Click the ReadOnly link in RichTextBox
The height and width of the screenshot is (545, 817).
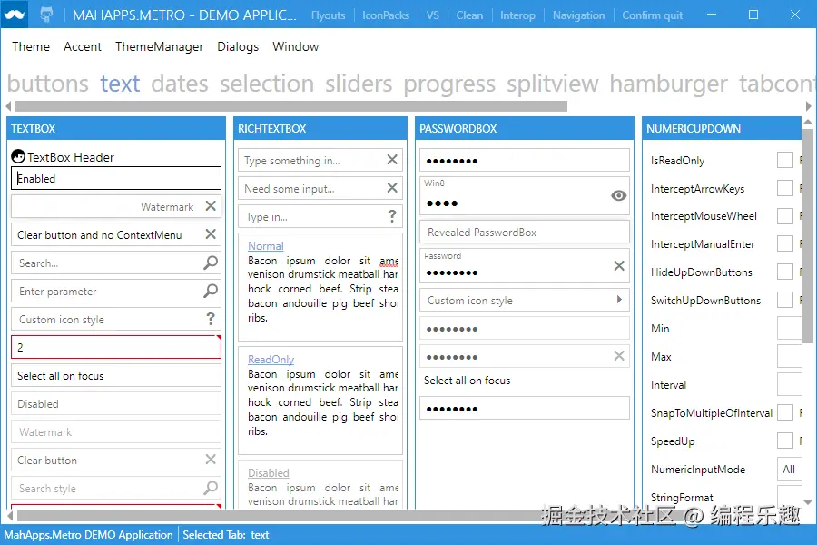click(271, 360)
